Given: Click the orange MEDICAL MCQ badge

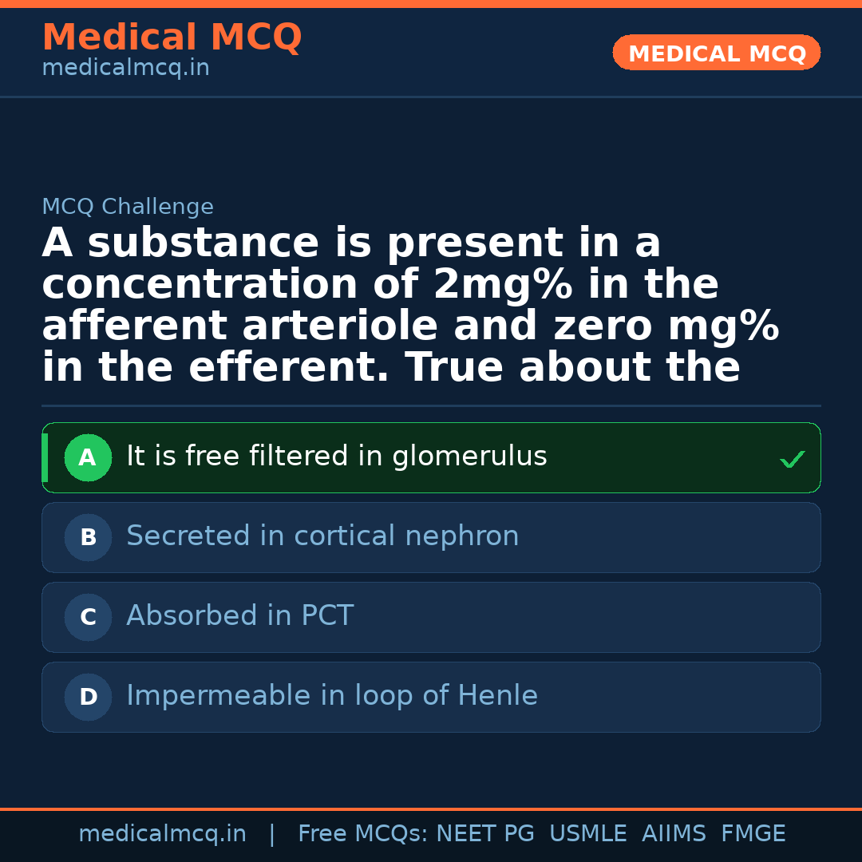Looking at the screenshot, I should (716, 53).
